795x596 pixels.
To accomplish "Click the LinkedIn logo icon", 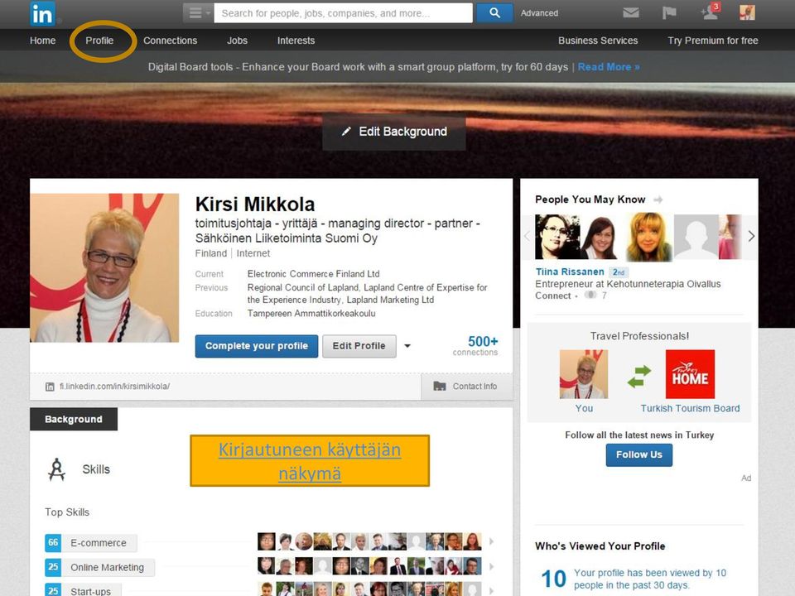I will coord(42,13).
